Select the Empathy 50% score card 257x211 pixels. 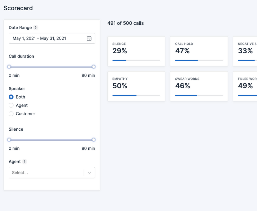[x=136, y=86]
